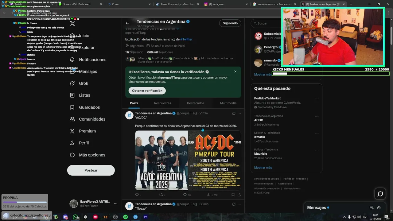Expand Más opciones in the footer links
The image size is (393, 221).
click(x=293, y=188)
